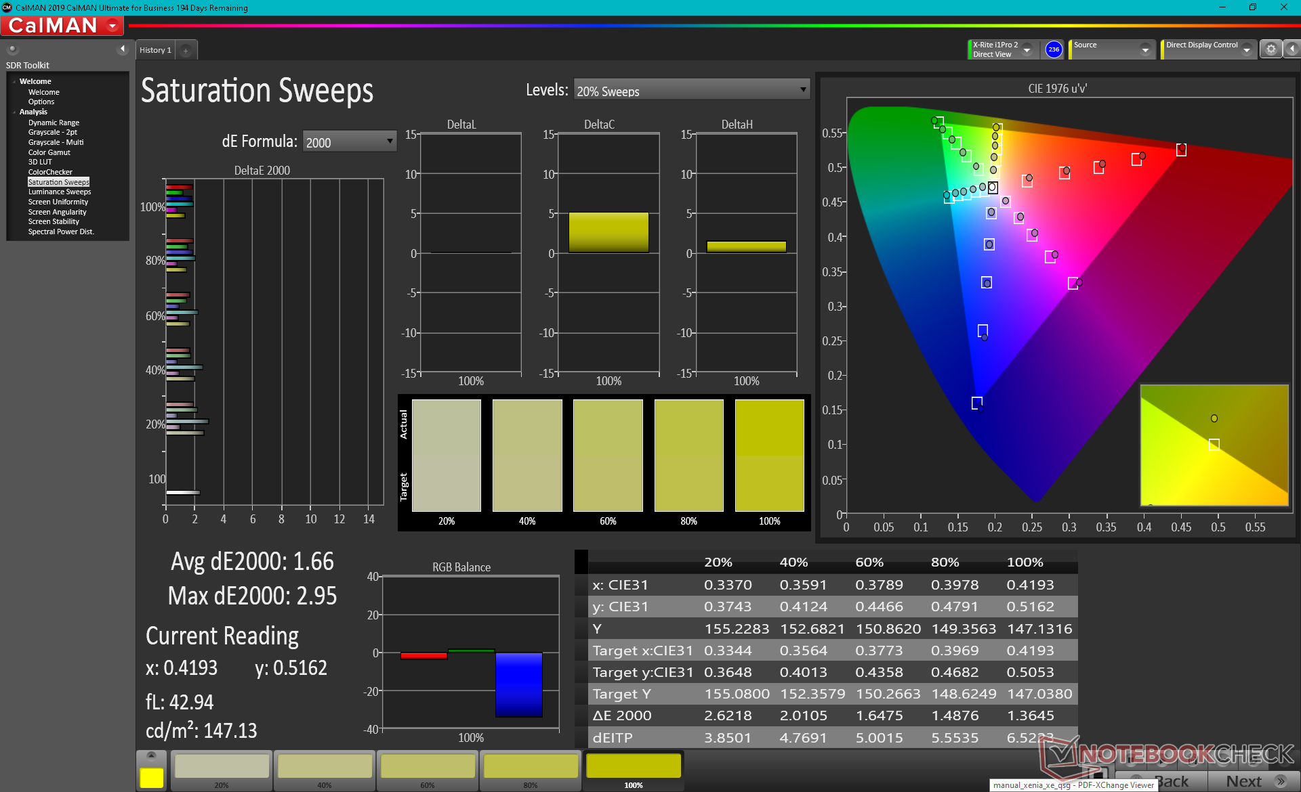The image size is (1301, 792).
Task: Click the blue 236 meter mode circle
Action: point(1053,49)
